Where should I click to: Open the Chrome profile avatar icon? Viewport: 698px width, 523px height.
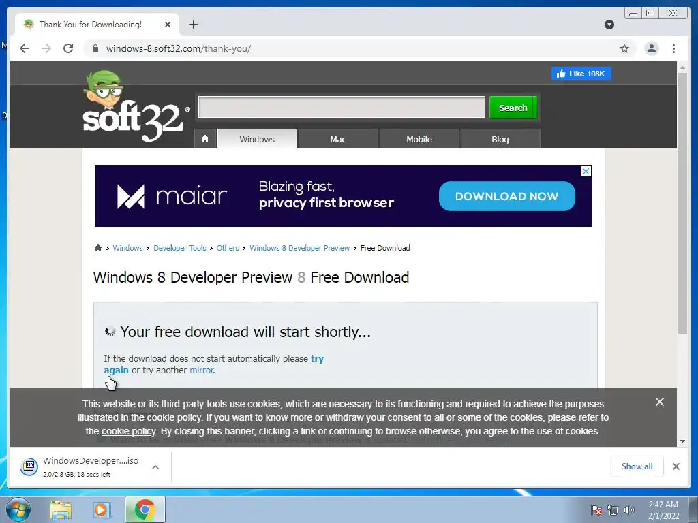[x=651, y=48]
